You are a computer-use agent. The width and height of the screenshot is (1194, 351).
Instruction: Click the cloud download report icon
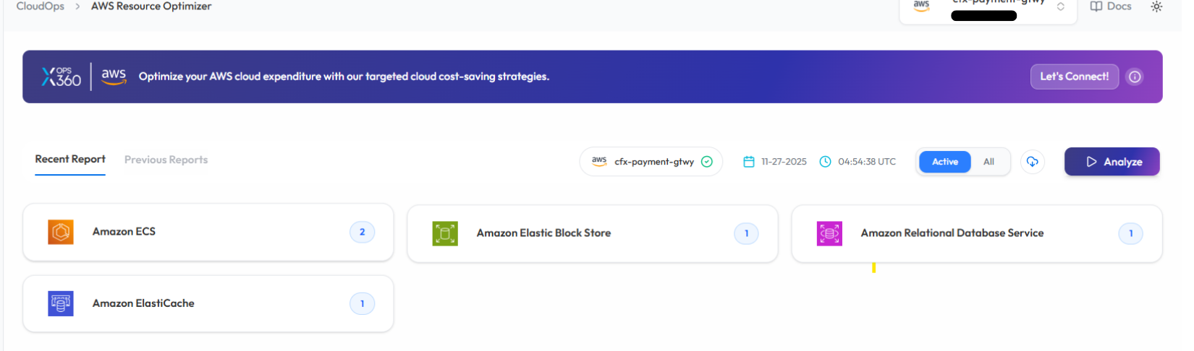pyautogui.click(x=1033, y=162)
